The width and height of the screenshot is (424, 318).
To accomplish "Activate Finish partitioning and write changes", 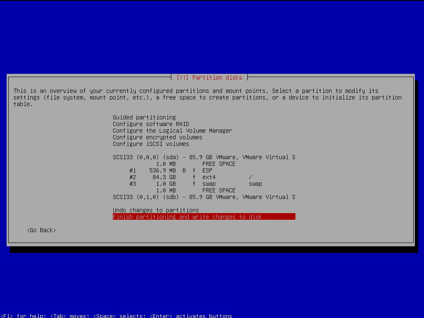I will pos(204,217).
